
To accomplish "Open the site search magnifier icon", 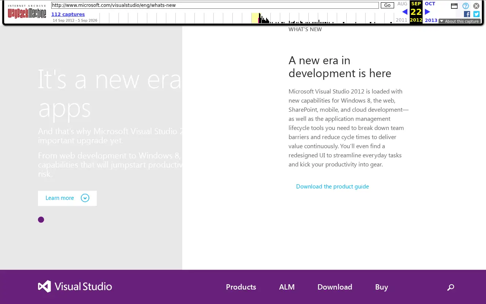I will pos(451,287).
